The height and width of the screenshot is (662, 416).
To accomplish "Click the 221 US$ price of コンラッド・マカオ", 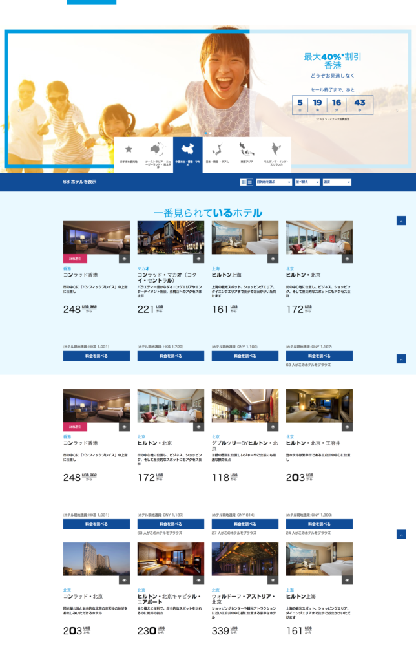I will pyautogui.click(x=151, y=309).
